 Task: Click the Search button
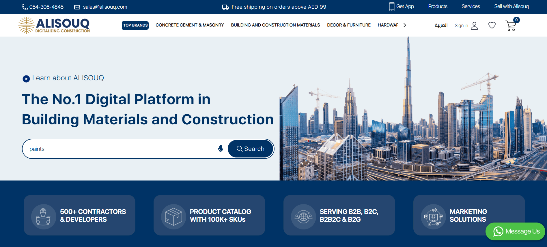click(250, 149)
